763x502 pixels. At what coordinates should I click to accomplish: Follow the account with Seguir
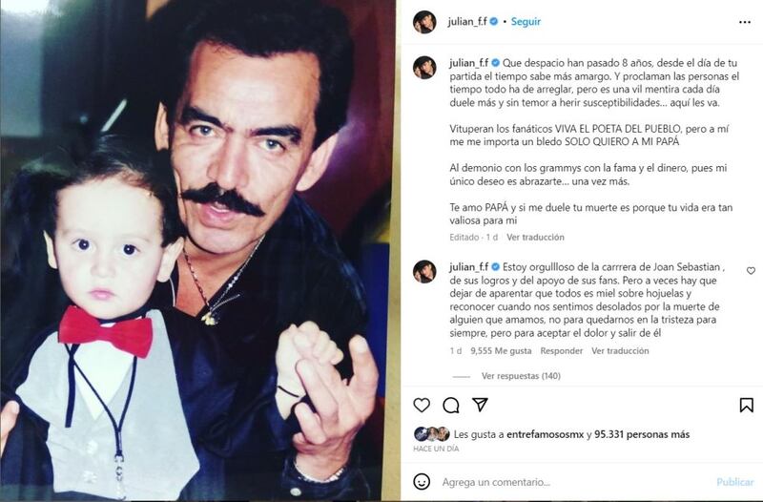(x=526, y=21)
